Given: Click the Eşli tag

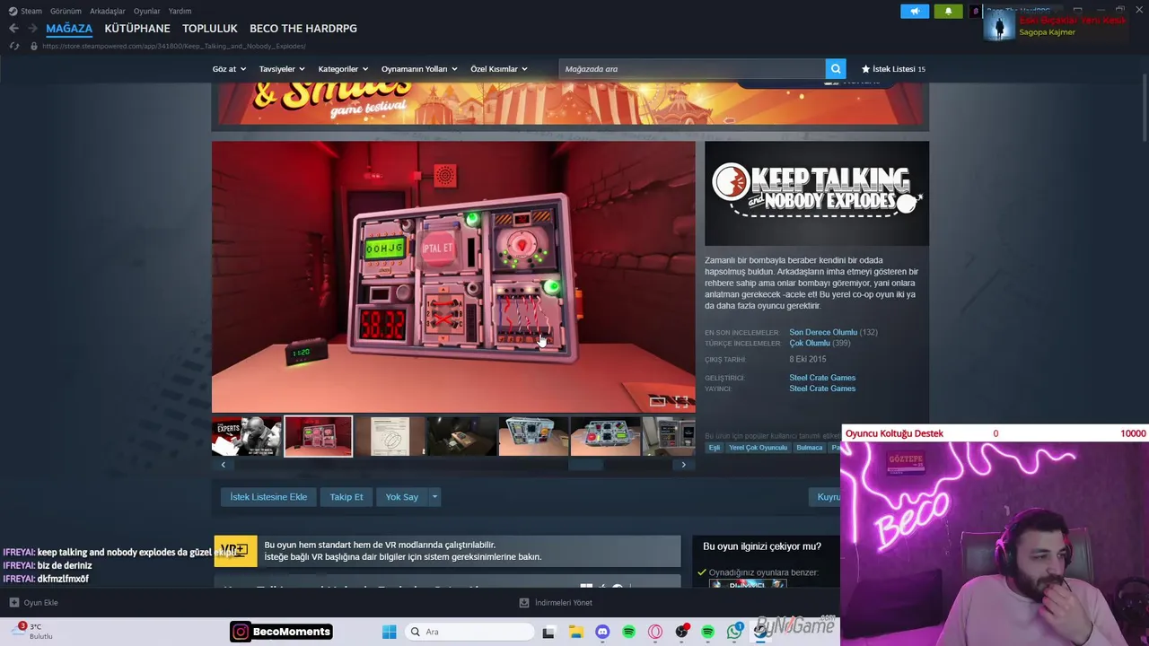Looking at the screenshot, I should 715,448.
